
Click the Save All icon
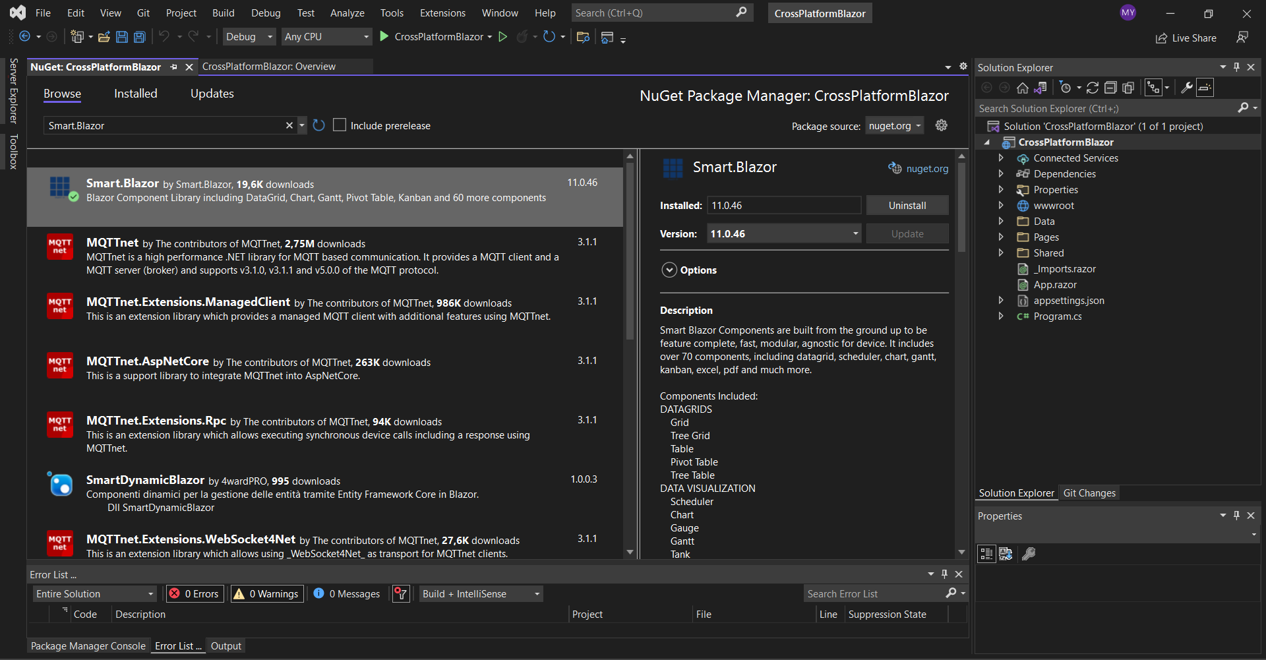140,37
